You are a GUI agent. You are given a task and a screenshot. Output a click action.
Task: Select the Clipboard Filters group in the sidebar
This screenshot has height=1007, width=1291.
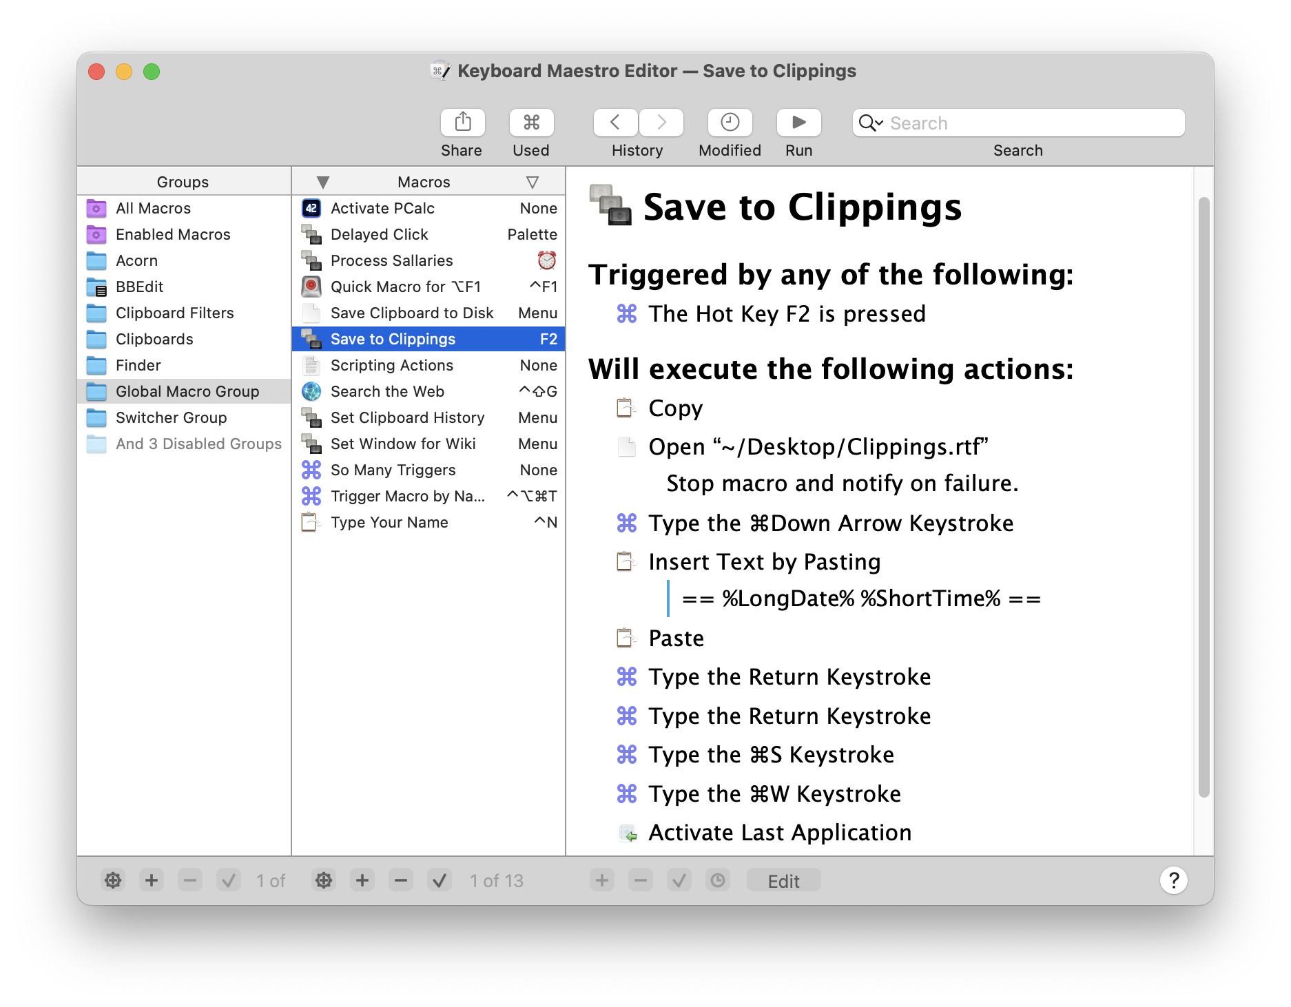174,313
